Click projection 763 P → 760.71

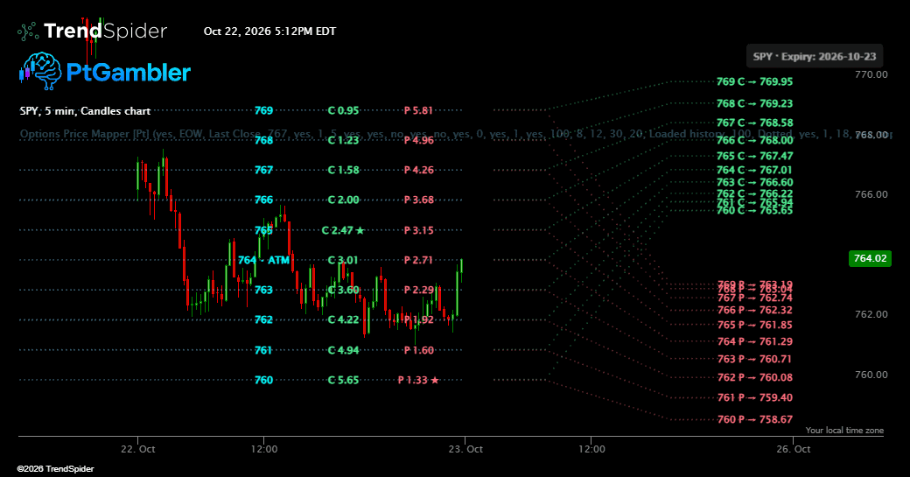(754, 359)
